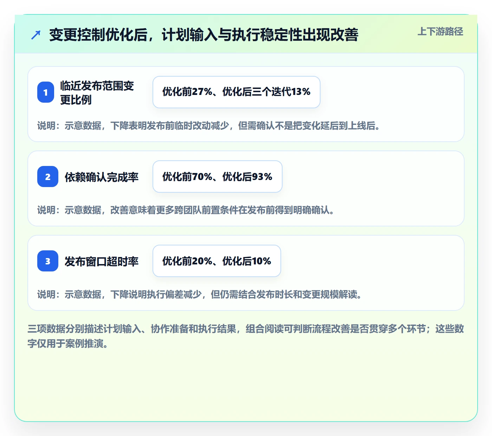Select the 依赖确认完成率 label
The width and height of the screenshot is (492, 436).
point(102,177)
